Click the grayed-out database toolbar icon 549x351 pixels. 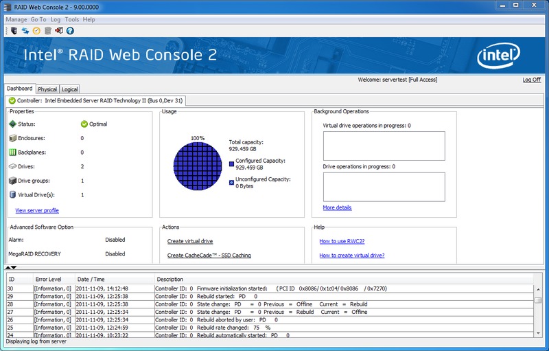[x=47, y=30]
